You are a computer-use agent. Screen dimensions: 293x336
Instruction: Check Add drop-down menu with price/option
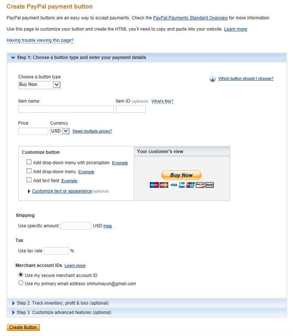click(29, 162)
